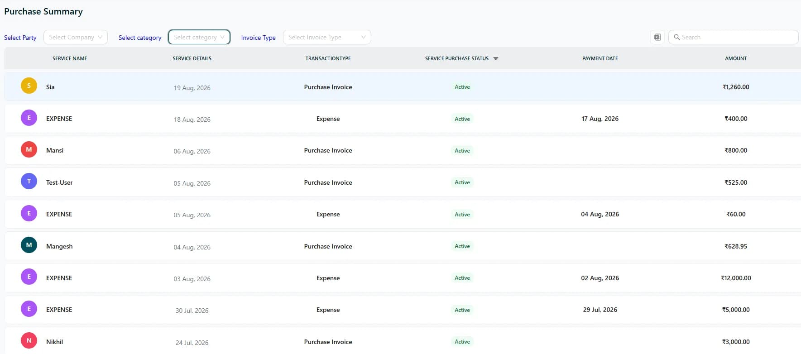Click the dark green M avatar for Mangesh
Image resolution: width=801 pixels, height=354 pixels.
pos(29,245)
